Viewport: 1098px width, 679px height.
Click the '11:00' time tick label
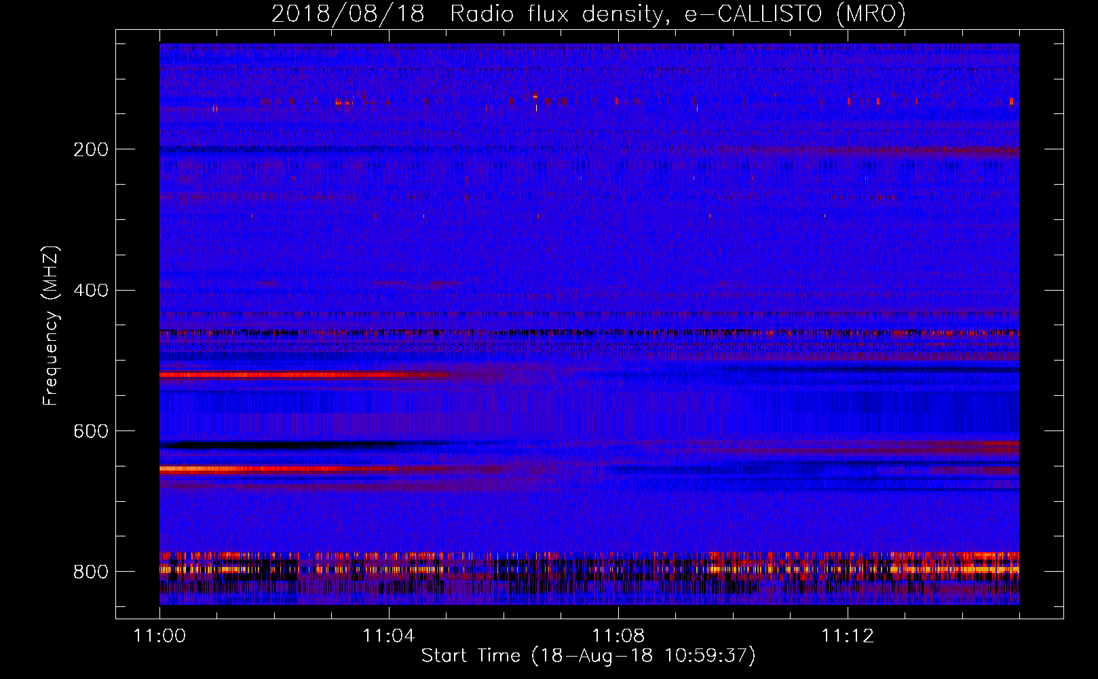[x=160, y=636]
